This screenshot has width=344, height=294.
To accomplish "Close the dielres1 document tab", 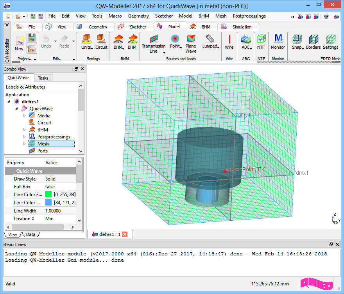I will tap(125, 234).
